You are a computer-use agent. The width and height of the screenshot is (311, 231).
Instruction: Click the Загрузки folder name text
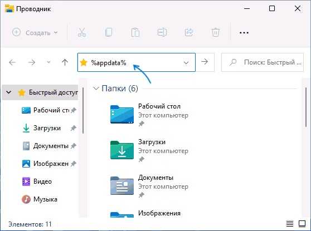coord(152,142)
